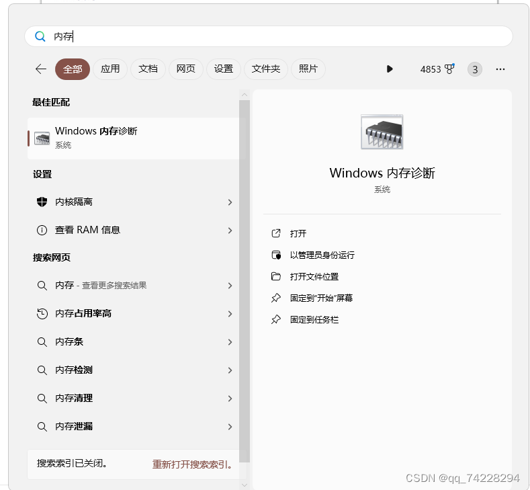Screen dimensions: 530x490
Task: Open the 内存清理 search suggestion
Action: coord(134,398)
